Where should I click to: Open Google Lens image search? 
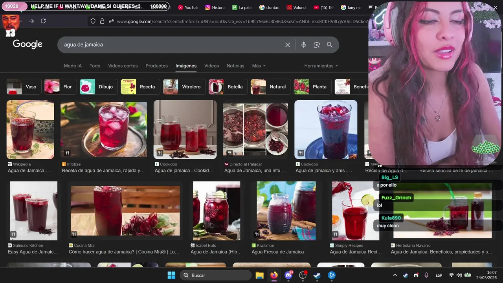pos(317,45)
